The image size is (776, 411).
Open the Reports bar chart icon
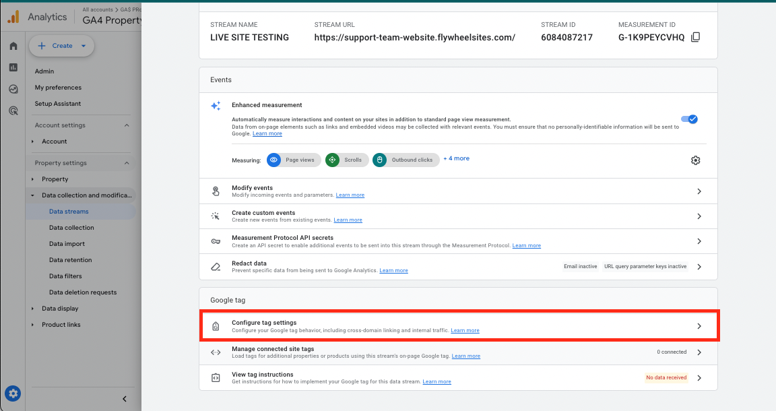(13, 67)
